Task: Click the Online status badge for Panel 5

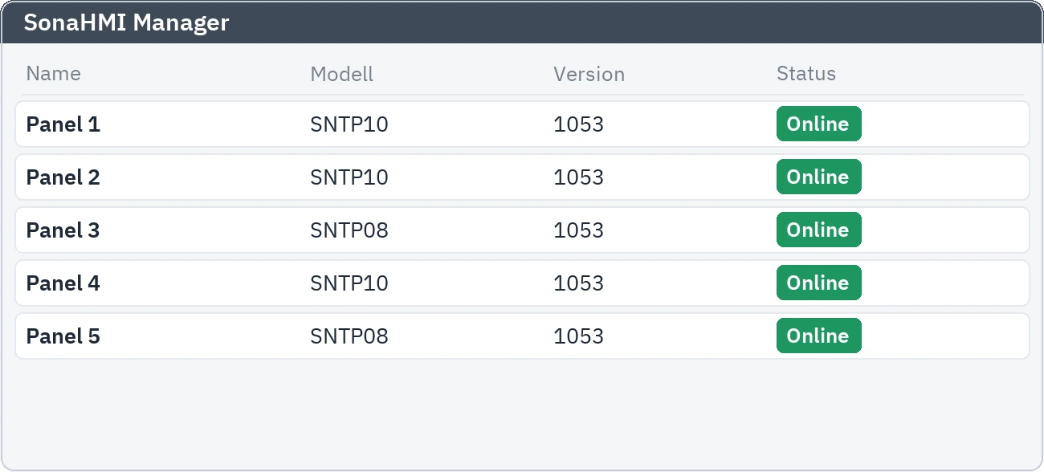Action: tap(818, 336)
